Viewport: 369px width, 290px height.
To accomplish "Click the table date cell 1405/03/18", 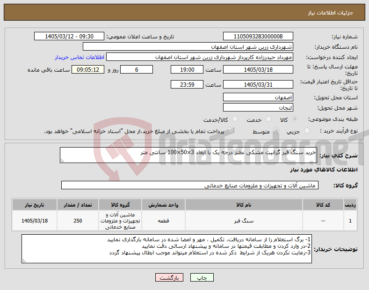I will 34,221.
